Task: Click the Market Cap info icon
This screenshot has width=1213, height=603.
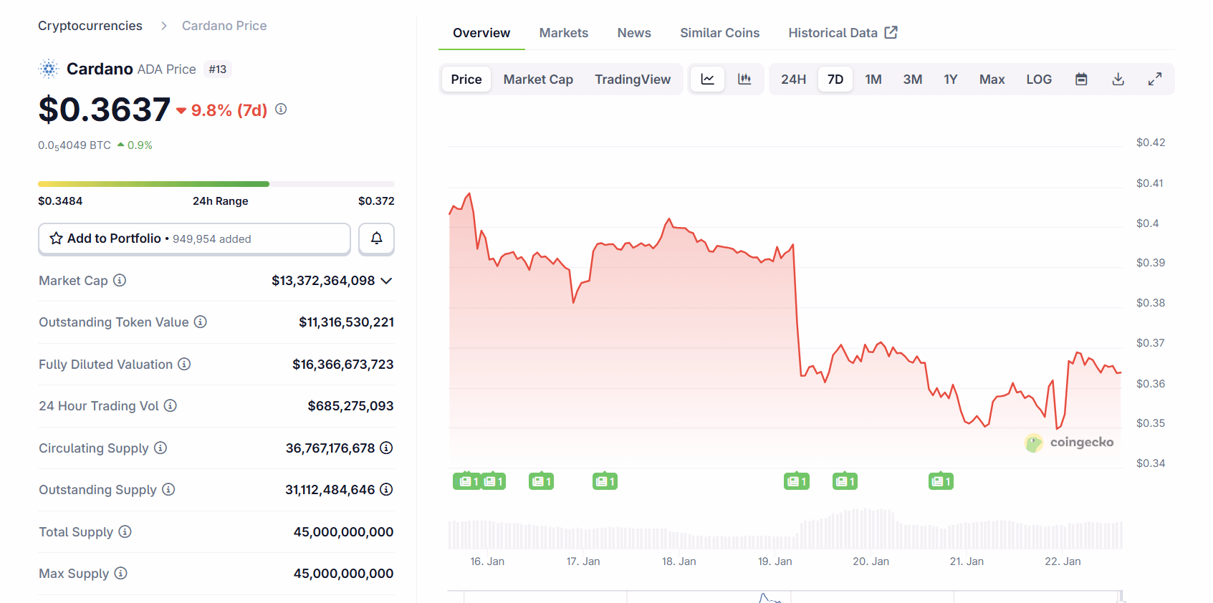Action: click(x=120, y=281)
